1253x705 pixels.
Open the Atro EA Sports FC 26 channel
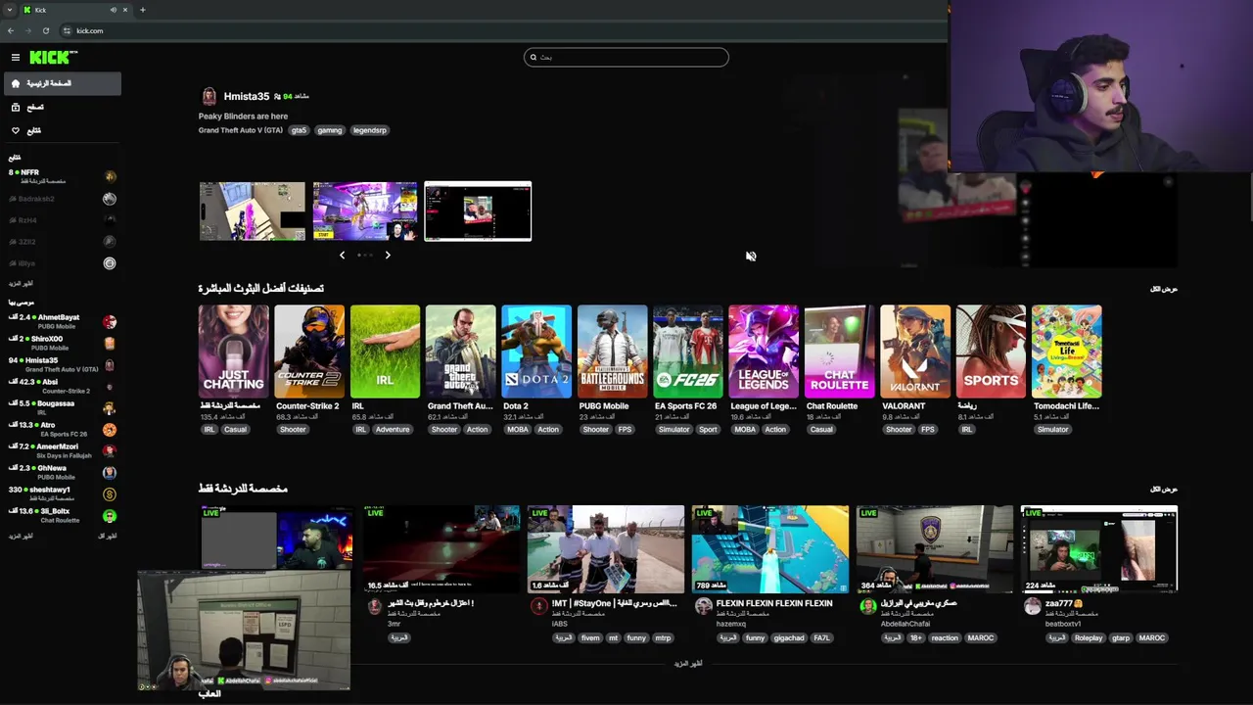point(63,429)
